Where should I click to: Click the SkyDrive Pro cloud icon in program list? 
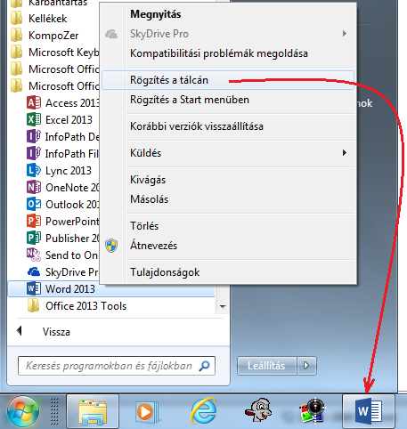[x=34, y=271]
